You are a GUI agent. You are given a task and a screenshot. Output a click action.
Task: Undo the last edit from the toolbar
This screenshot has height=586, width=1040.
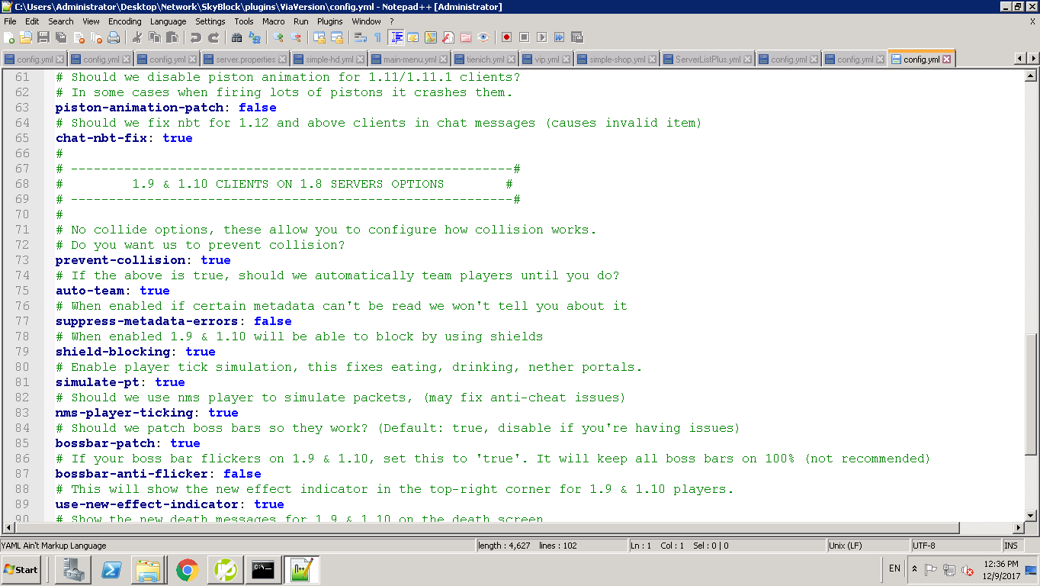pos(196,37)
